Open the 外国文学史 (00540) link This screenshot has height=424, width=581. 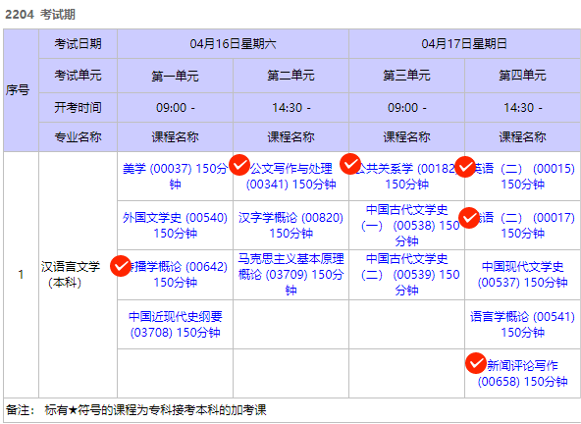pos(175,226)
